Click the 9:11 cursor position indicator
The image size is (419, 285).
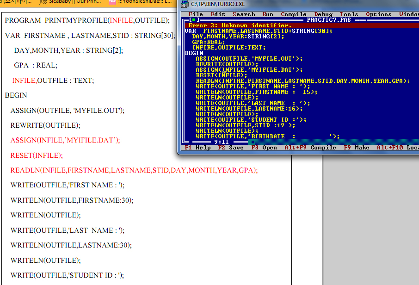(x=221, y=142)
